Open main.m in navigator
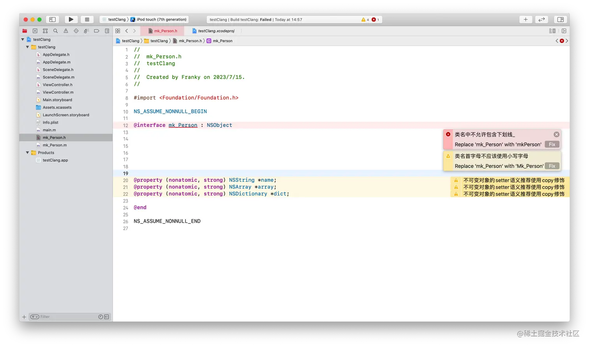This screenshot has height=347, width=589. coord(49,130)
